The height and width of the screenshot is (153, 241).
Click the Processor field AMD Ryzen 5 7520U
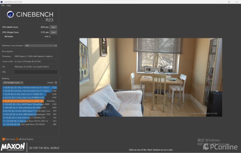click(36, 56)
